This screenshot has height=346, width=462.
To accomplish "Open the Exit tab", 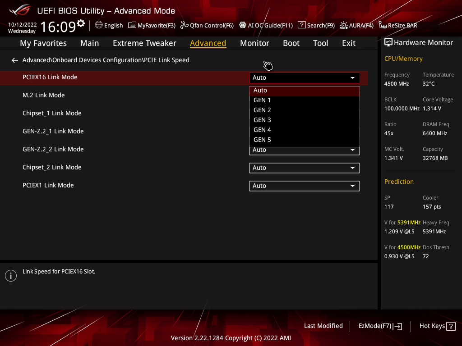I will coord(349,43).
